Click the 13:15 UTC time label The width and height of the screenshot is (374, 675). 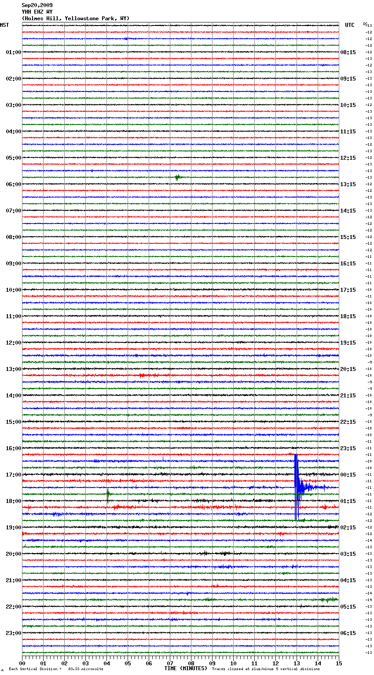348,184
